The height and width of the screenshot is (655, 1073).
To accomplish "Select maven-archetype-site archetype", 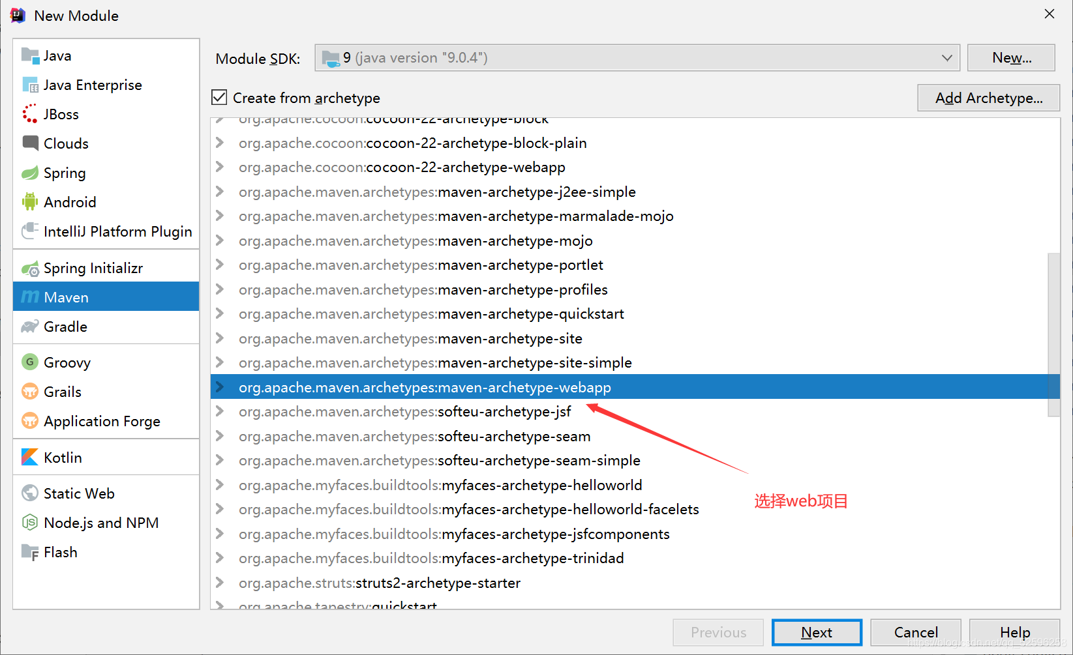I will click(x=410, y=338).
